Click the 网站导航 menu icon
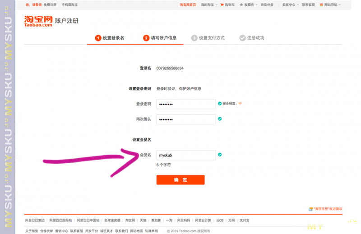The image size is (361, 234). point(321,5)
